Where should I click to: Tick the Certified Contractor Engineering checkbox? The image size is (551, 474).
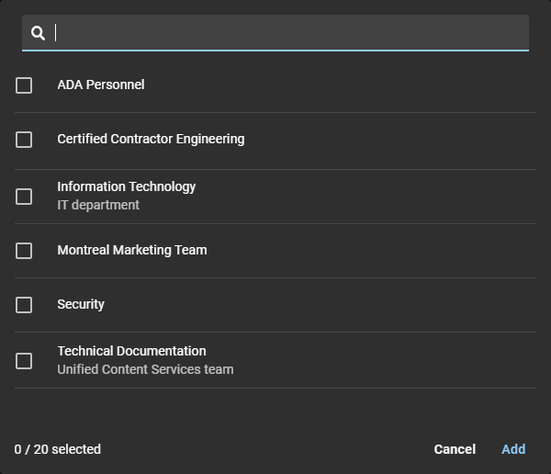(x=24, y=140)
